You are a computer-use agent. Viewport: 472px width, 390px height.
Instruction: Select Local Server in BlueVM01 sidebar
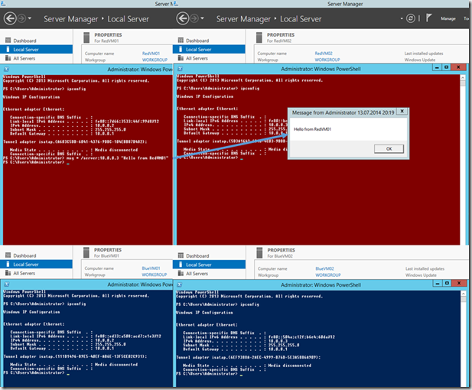point(36,265)
